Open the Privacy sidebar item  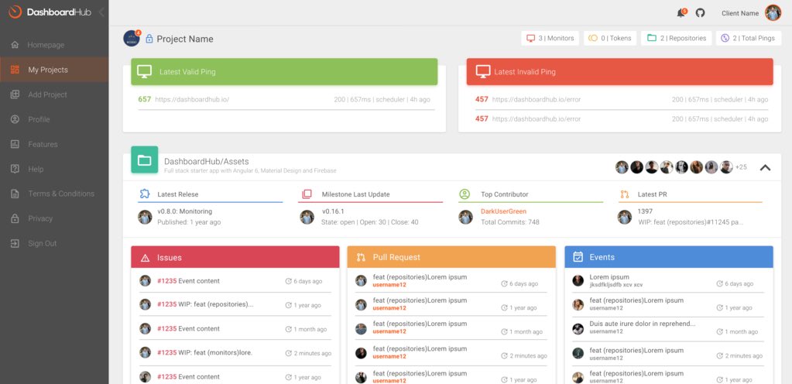54,218
